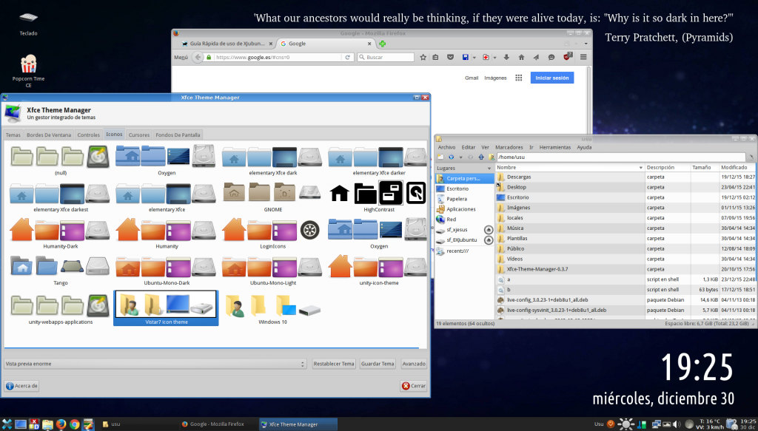Click the Restablecer Tema button

click(x=334, y=364)
